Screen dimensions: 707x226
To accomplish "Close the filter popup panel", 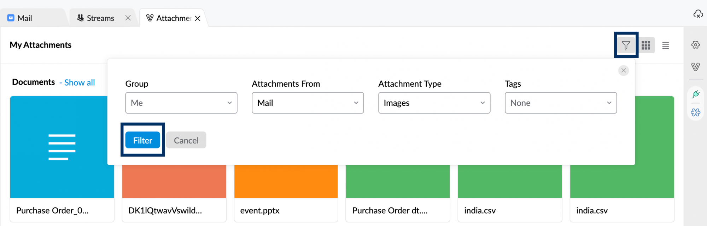I will 624,71.
